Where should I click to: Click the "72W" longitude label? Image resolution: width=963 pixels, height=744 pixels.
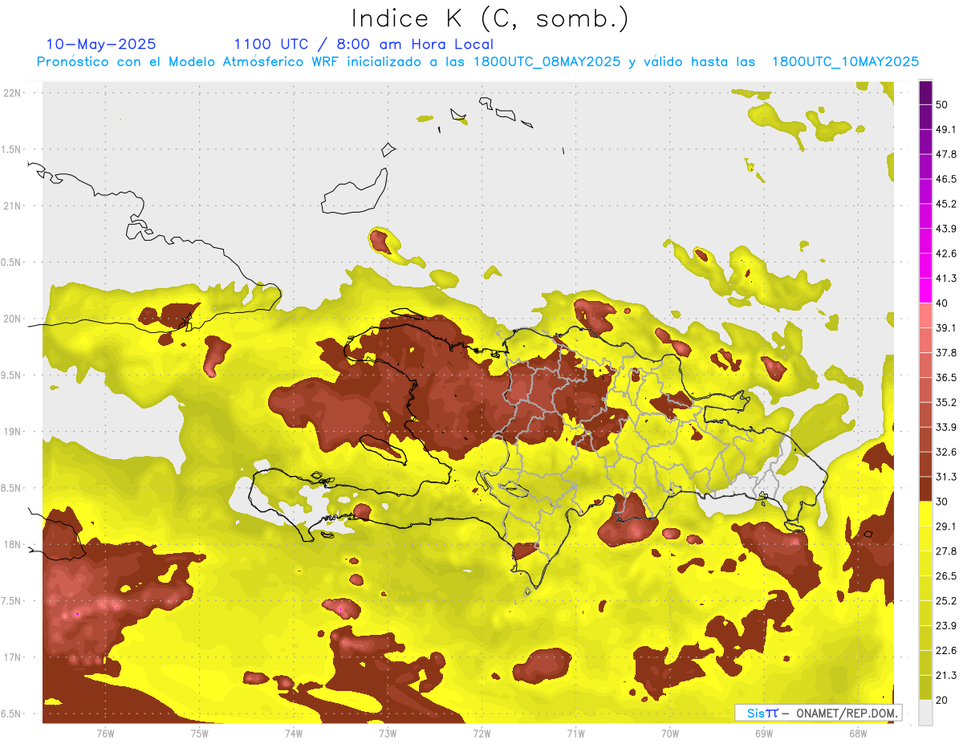coord(481,734)
